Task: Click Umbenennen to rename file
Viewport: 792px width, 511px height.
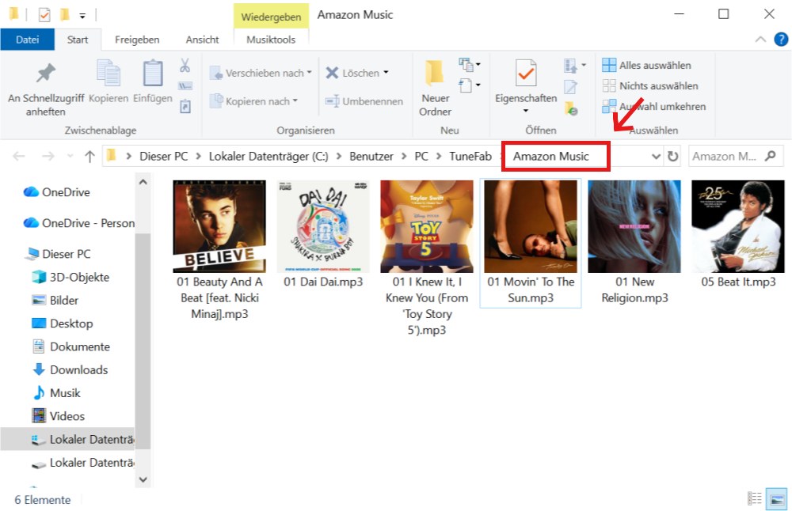Action: tap(364, 101)
